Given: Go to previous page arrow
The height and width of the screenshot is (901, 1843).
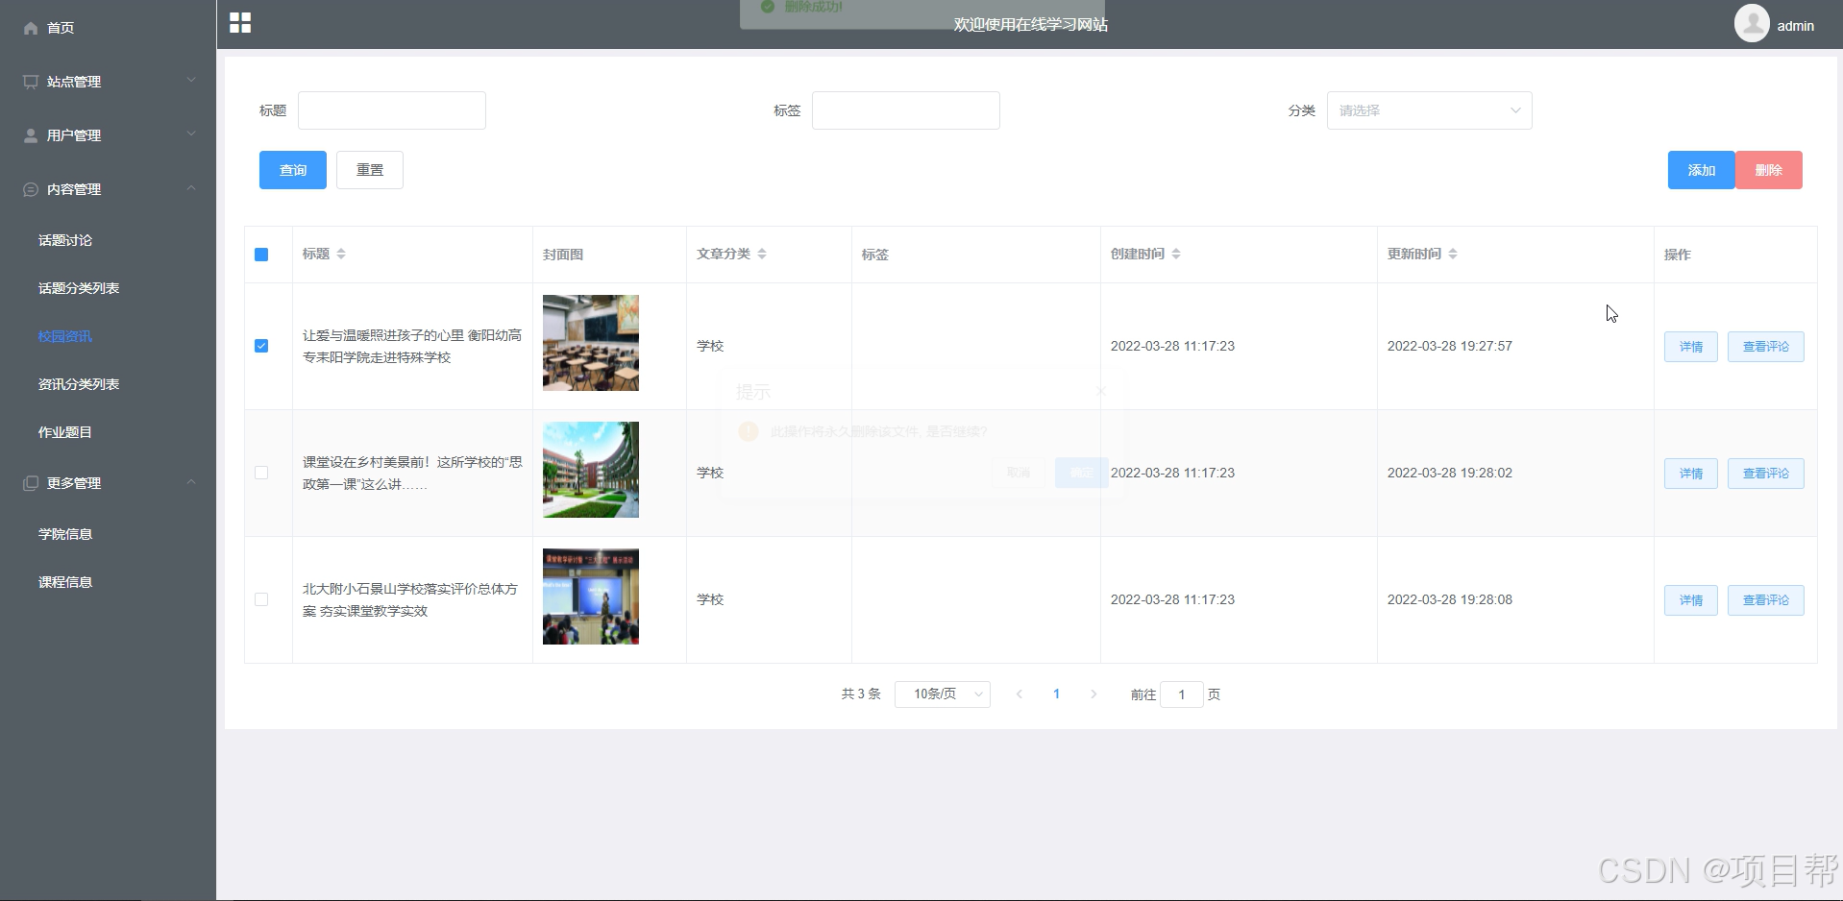Looking at the screenshot, I should click(x=1020, y=694).
